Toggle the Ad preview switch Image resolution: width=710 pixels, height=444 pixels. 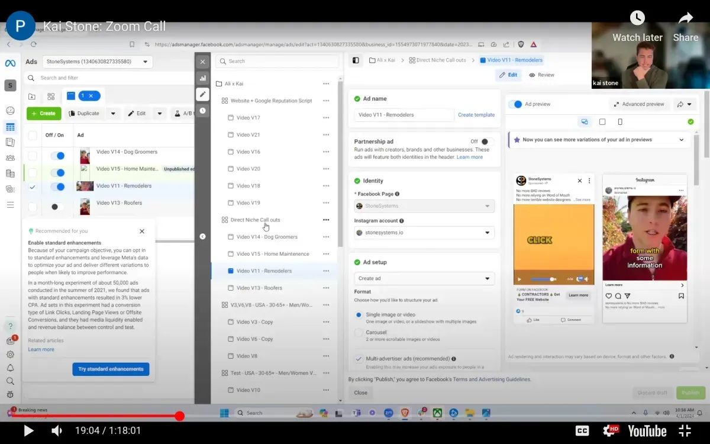point(515,104)
